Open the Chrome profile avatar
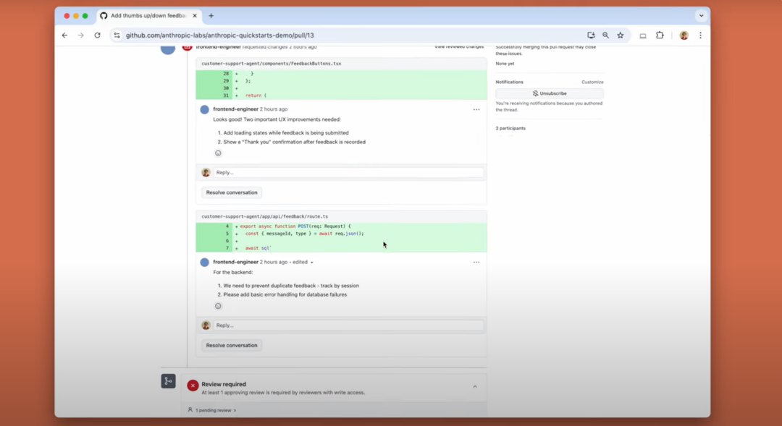The height and width of the screenshot is (426, 782). click(x=684, y=35)
